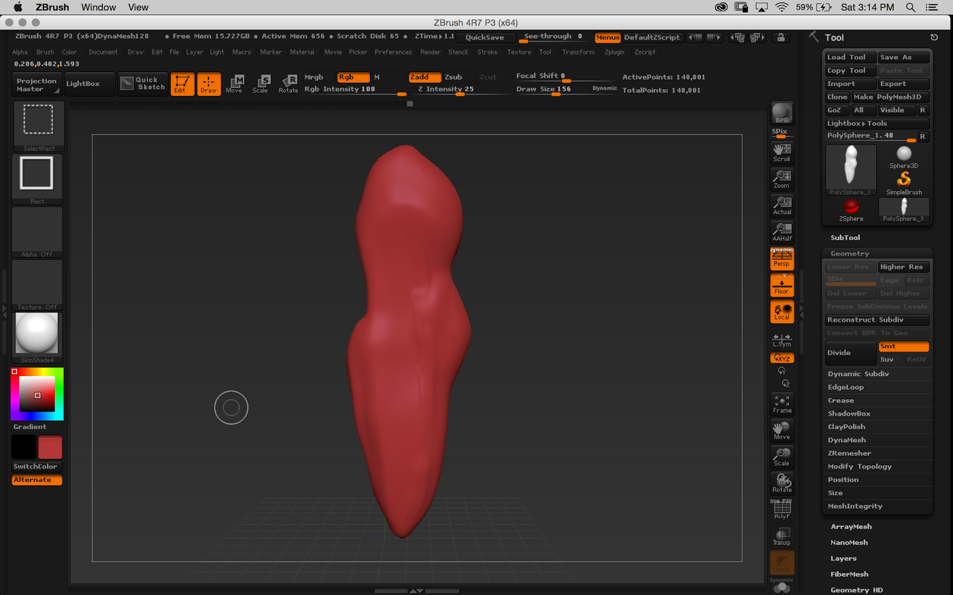Viewport: 953px width, 595px height.
Task: Click the Frame mesh icon
Action: coord(782,403)
